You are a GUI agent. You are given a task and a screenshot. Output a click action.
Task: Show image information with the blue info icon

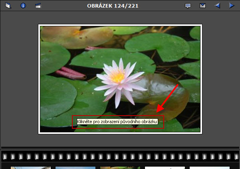tap(23, 6)
